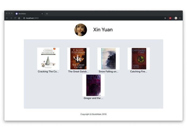
Task: Click the 'Gregor and the ...' title
Action: coord(94,98)
